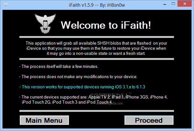Click the Proceed button
194x131 pixels.
[149, 120]
